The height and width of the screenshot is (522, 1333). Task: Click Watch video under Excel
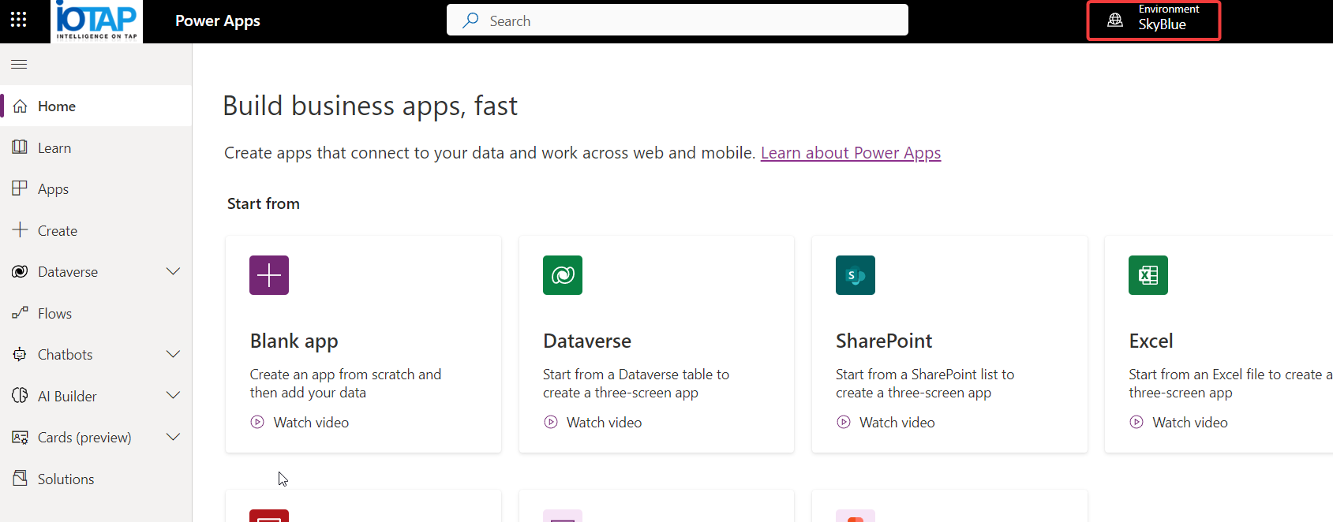[1190, 423]
